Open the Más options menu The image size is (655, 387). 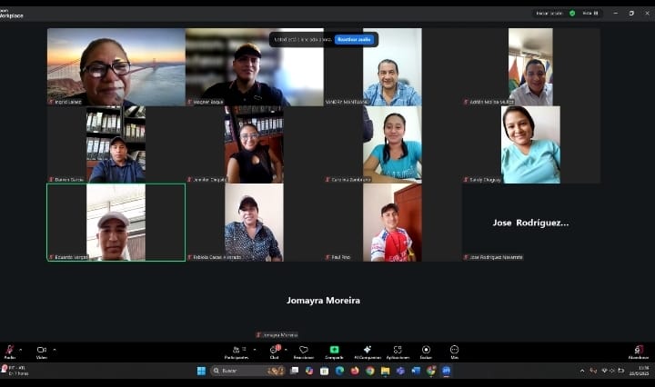pyautogui.click(x=454, y=351)
